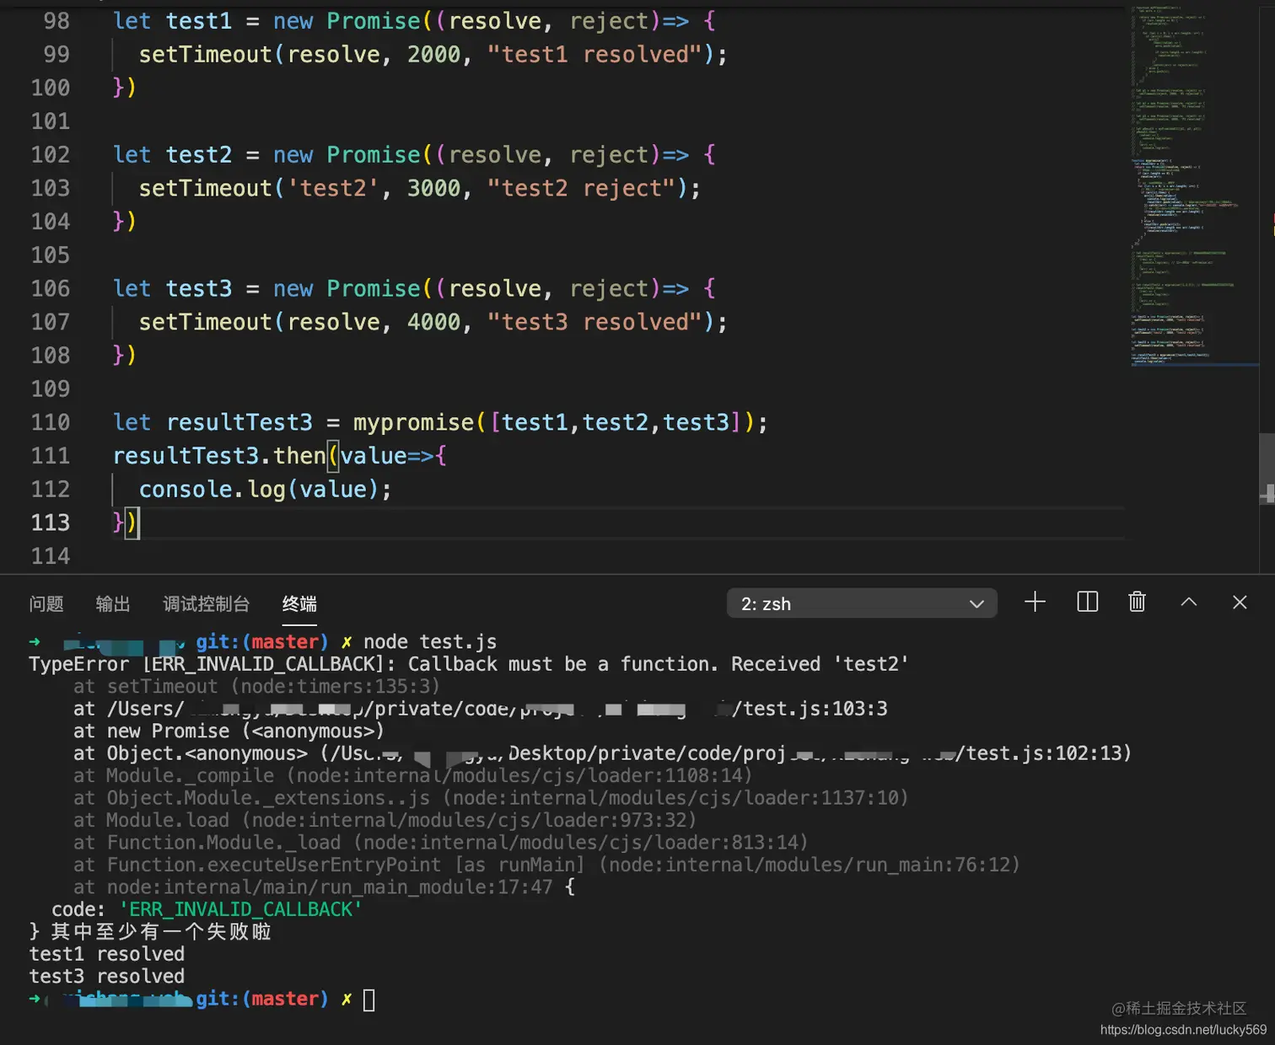
Task: Select the 终端 (Terminal) tab
Action: click(299, 603)
